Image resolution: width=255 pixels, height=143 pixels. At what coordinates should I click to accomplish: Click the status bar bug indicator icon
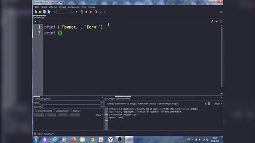tap(35, 134)
